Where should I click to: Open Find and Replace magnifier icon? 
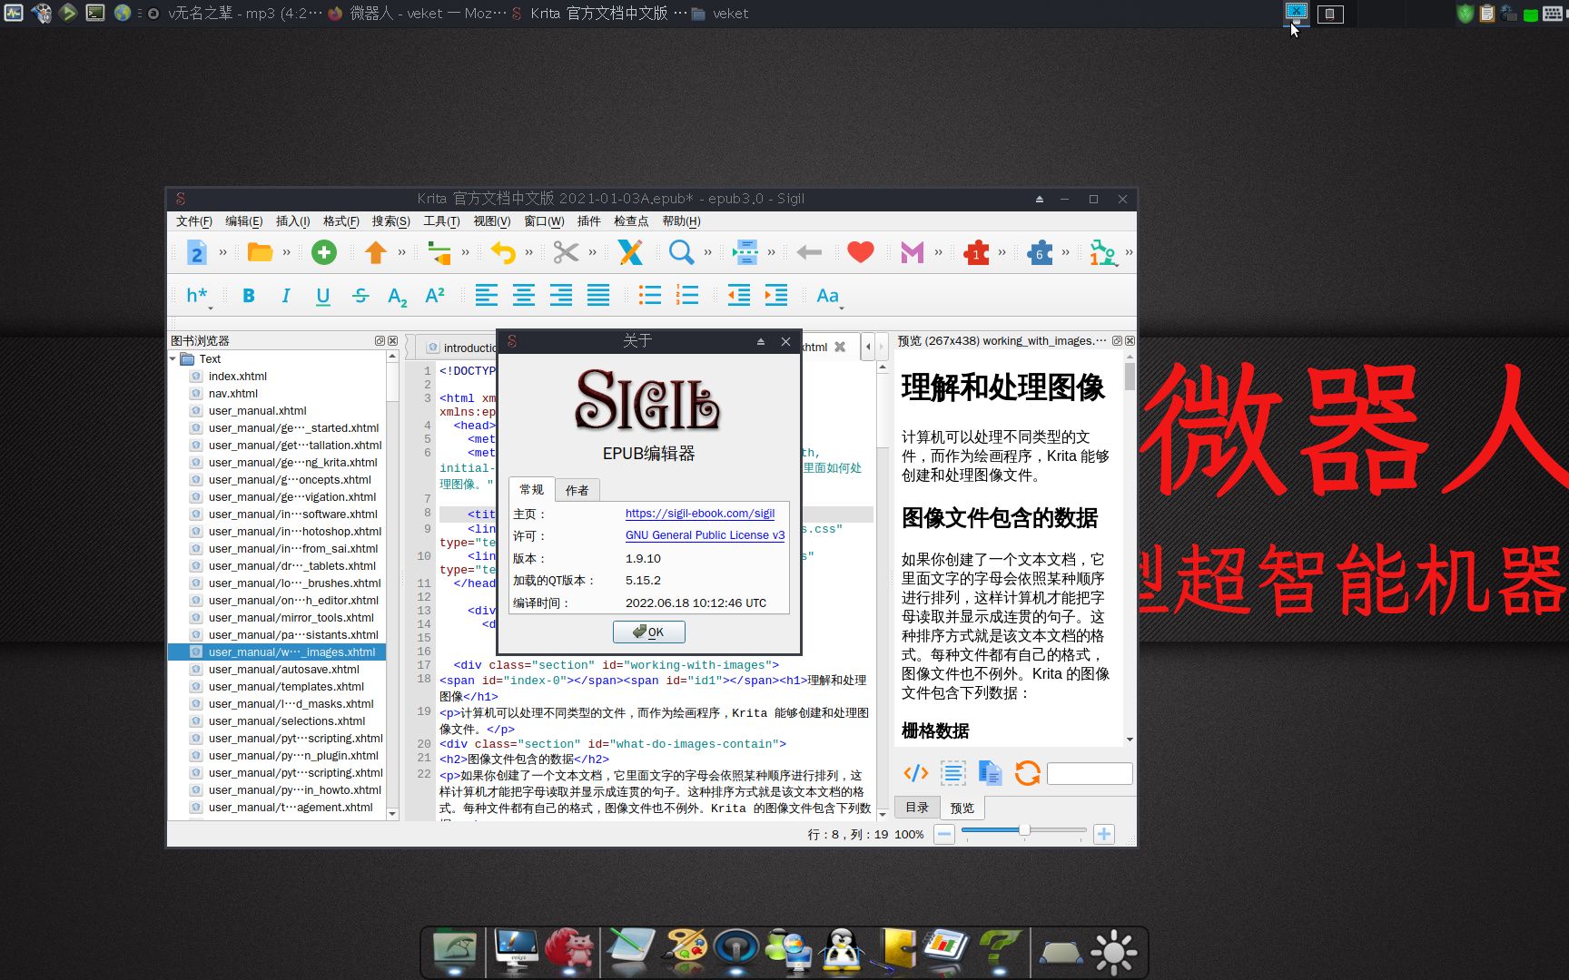coord(681,252)
